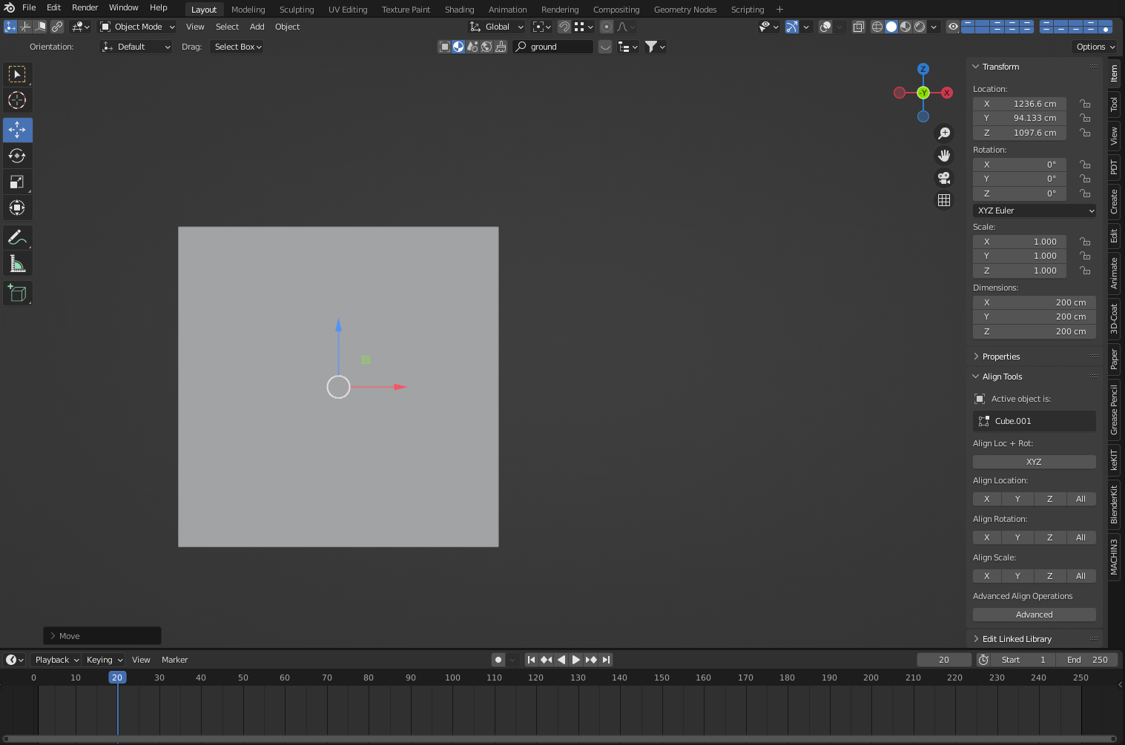Switch perspective/orthographic grid icon

(944, 200)
